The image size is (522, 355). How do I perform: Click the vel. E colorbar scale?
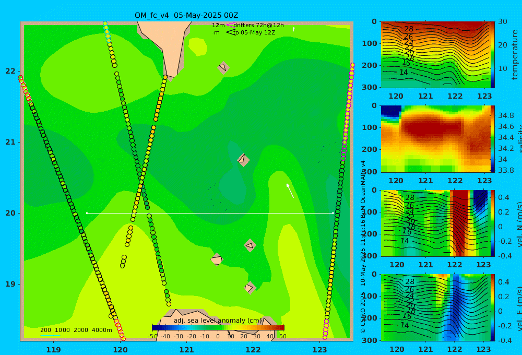[493, 307]
